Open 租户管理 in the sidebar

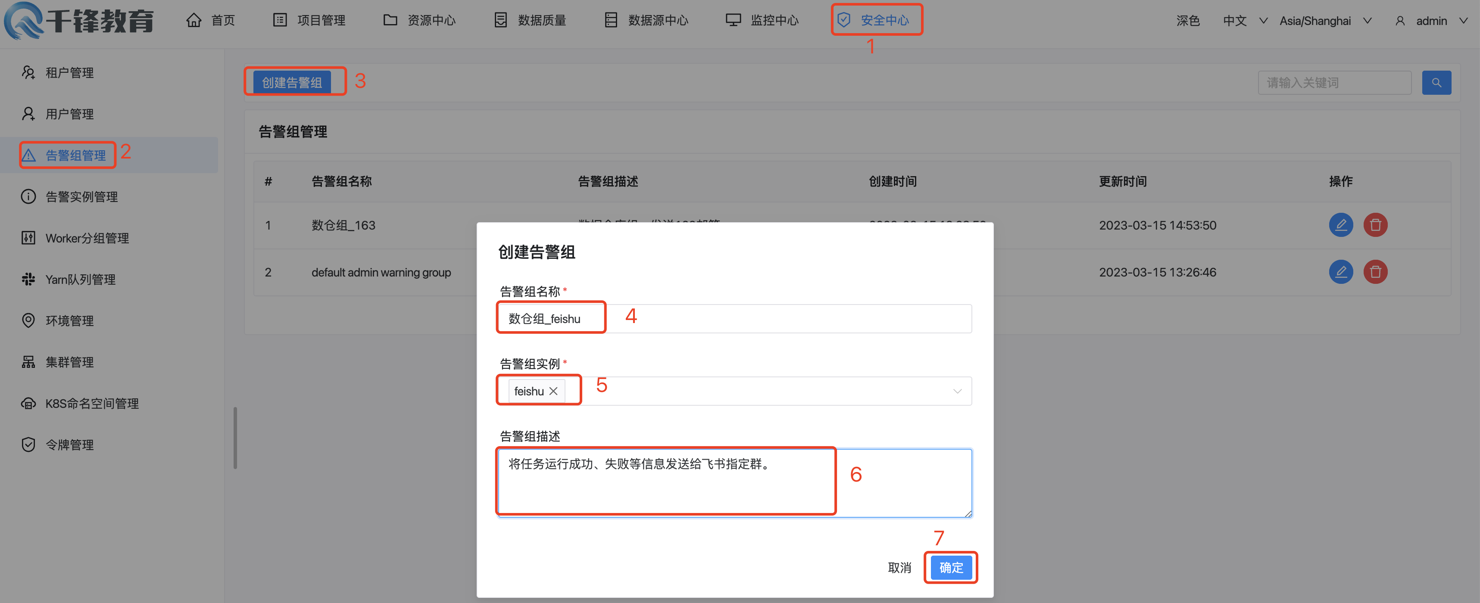pyautogui.click(x=69, y=73)
